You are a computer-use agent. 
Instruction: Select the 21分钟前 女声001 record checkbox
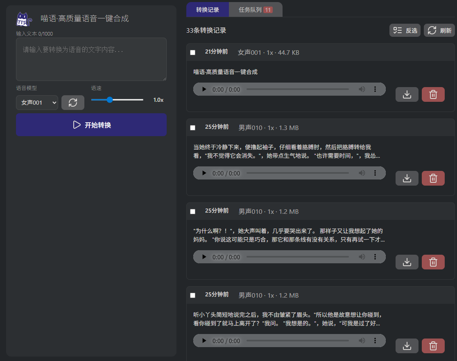tap(192, 52)
